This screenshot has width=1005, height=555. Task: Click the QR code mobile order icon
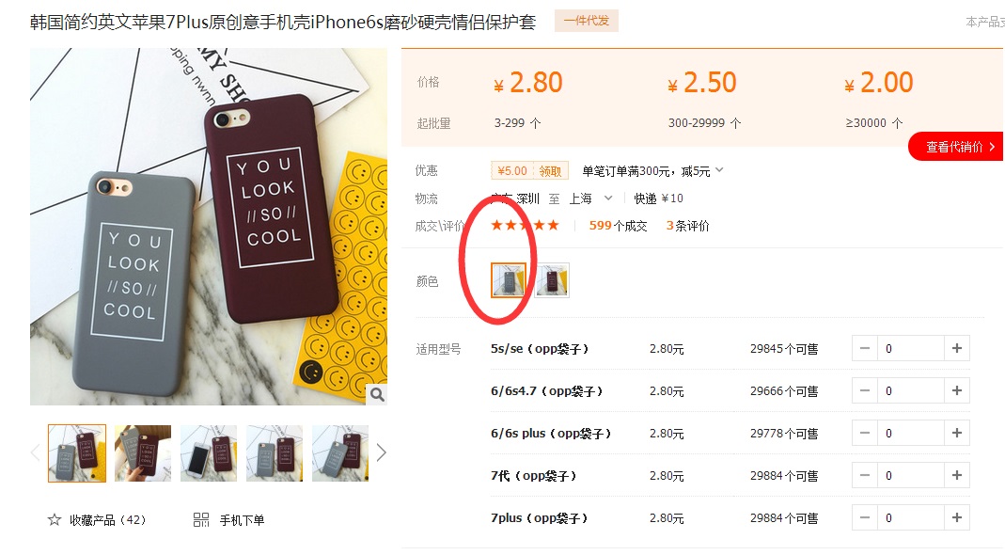pos(201,519)
